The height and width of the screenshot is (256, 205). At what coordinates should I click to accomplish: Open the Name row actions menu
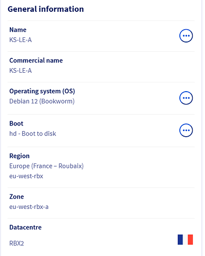186,36
